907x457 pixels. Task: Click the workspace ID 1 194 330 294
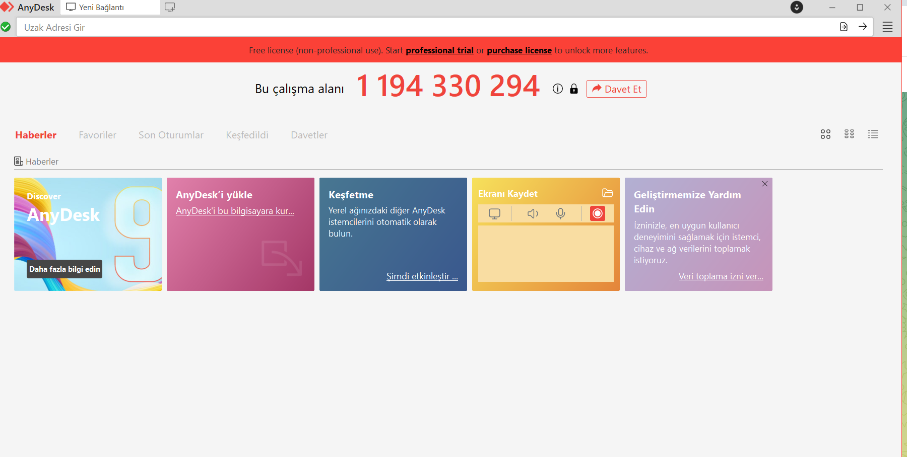coord(448,86)
